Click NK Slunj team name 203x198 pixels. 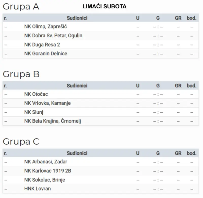click(34, 112)
